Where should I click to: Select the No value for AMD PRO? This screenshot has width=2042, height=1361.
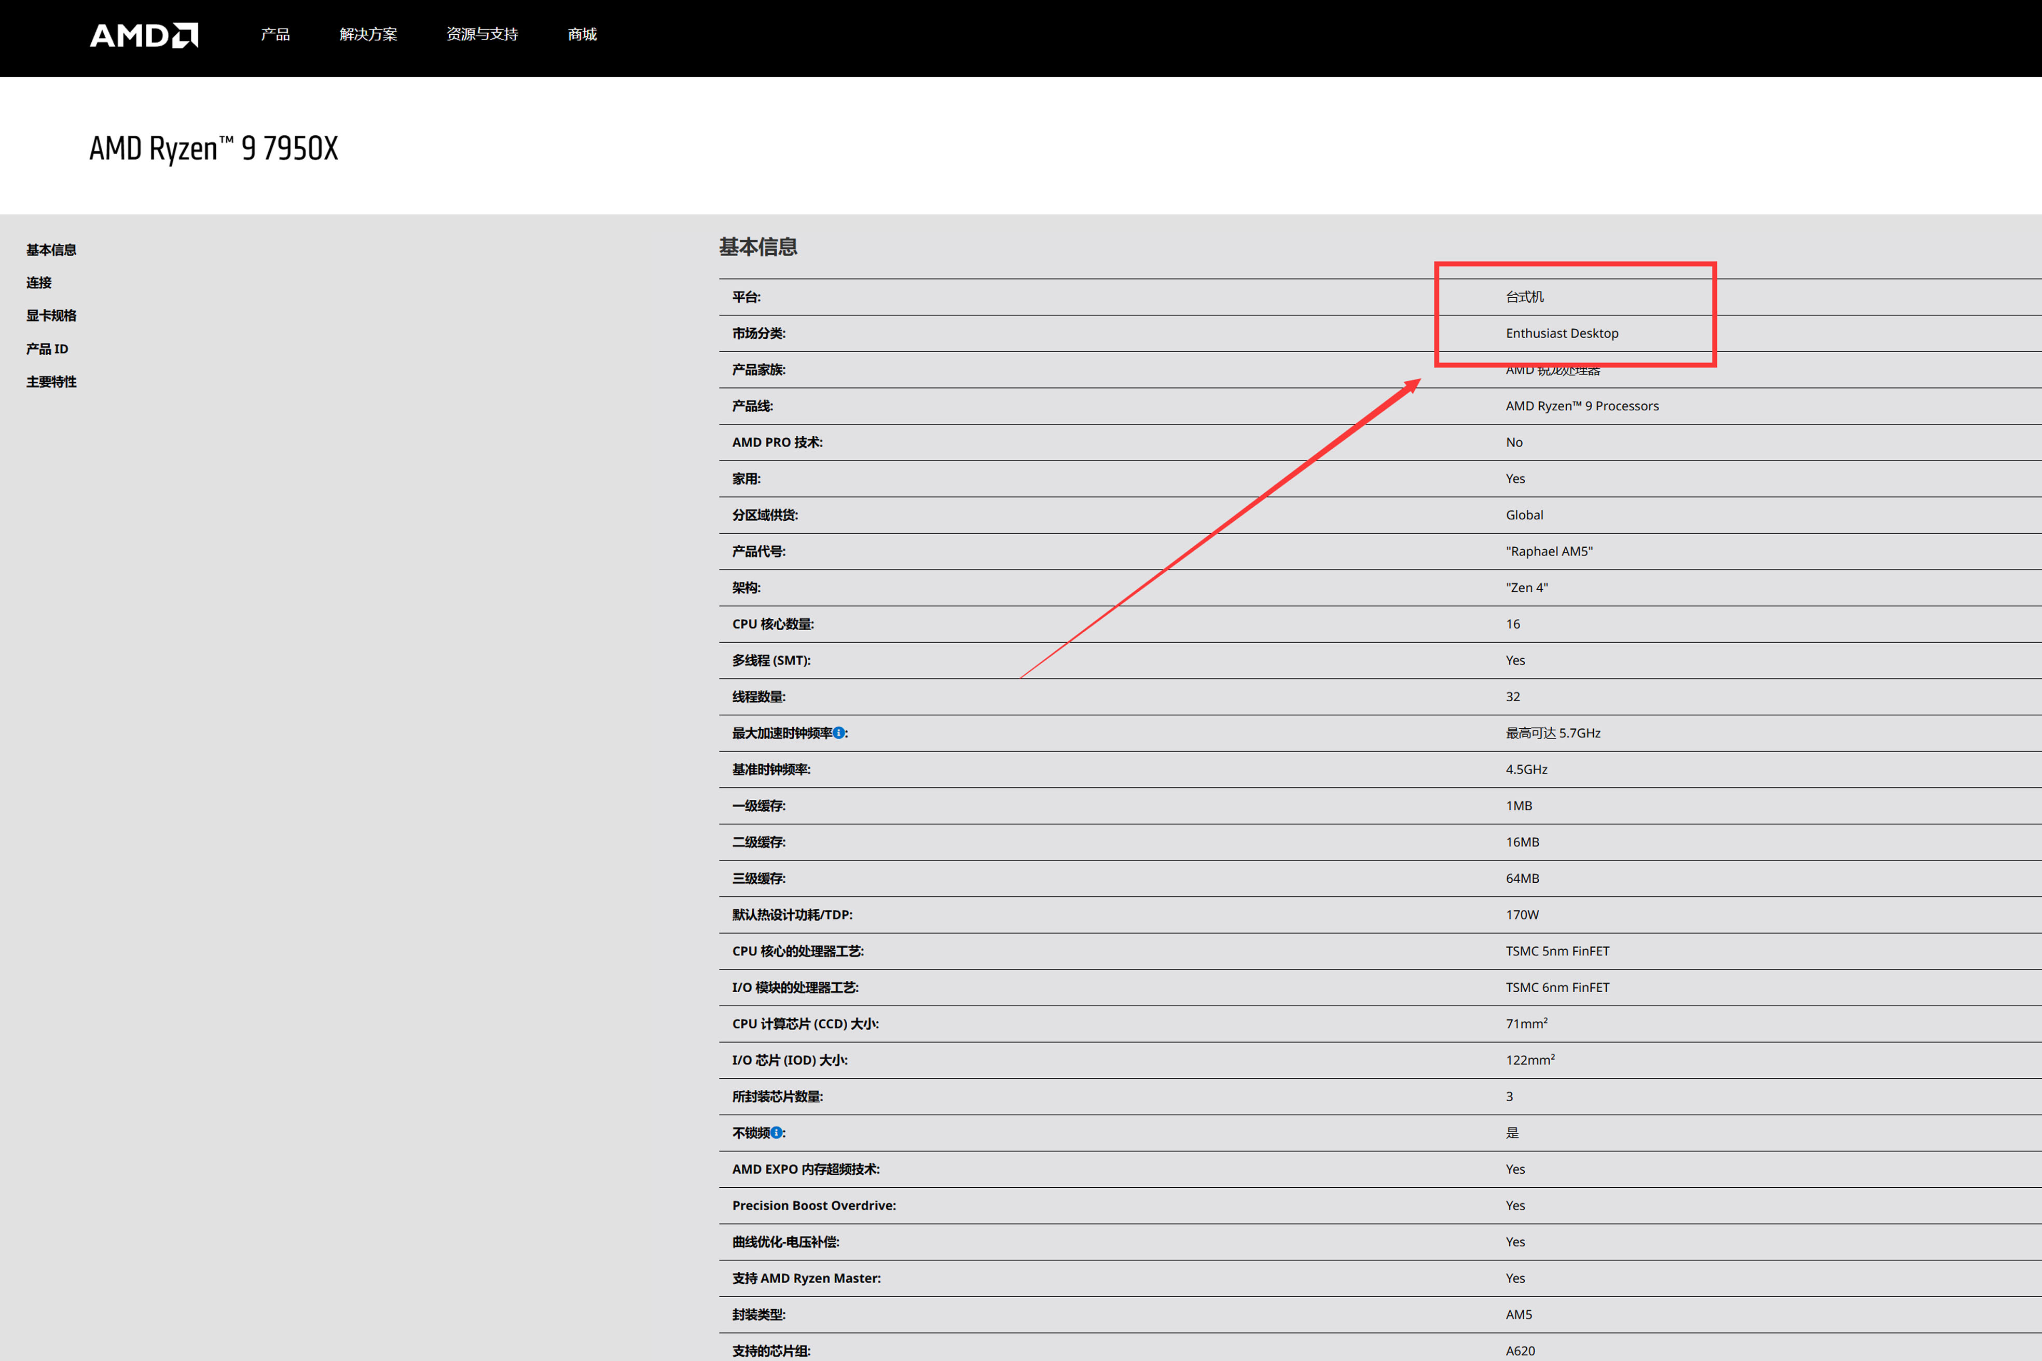[1514, 442]
